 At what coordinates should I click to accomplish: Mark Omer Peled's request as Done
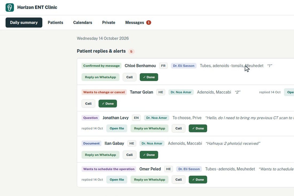[198, 179]
